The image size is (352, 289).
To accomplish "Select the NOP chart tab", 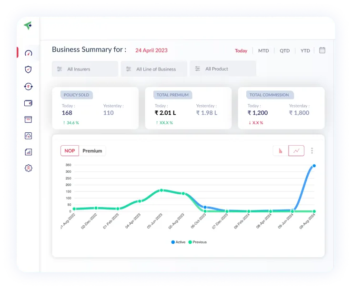I will point(70,151).
